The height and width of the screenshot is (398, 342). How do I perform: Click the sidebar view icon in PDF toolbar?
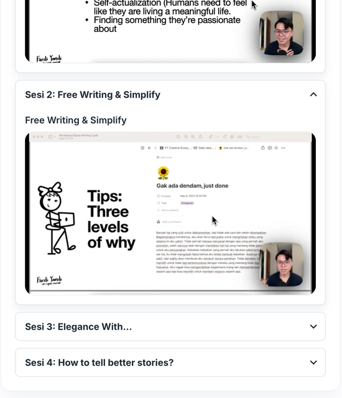pos(51,137)
